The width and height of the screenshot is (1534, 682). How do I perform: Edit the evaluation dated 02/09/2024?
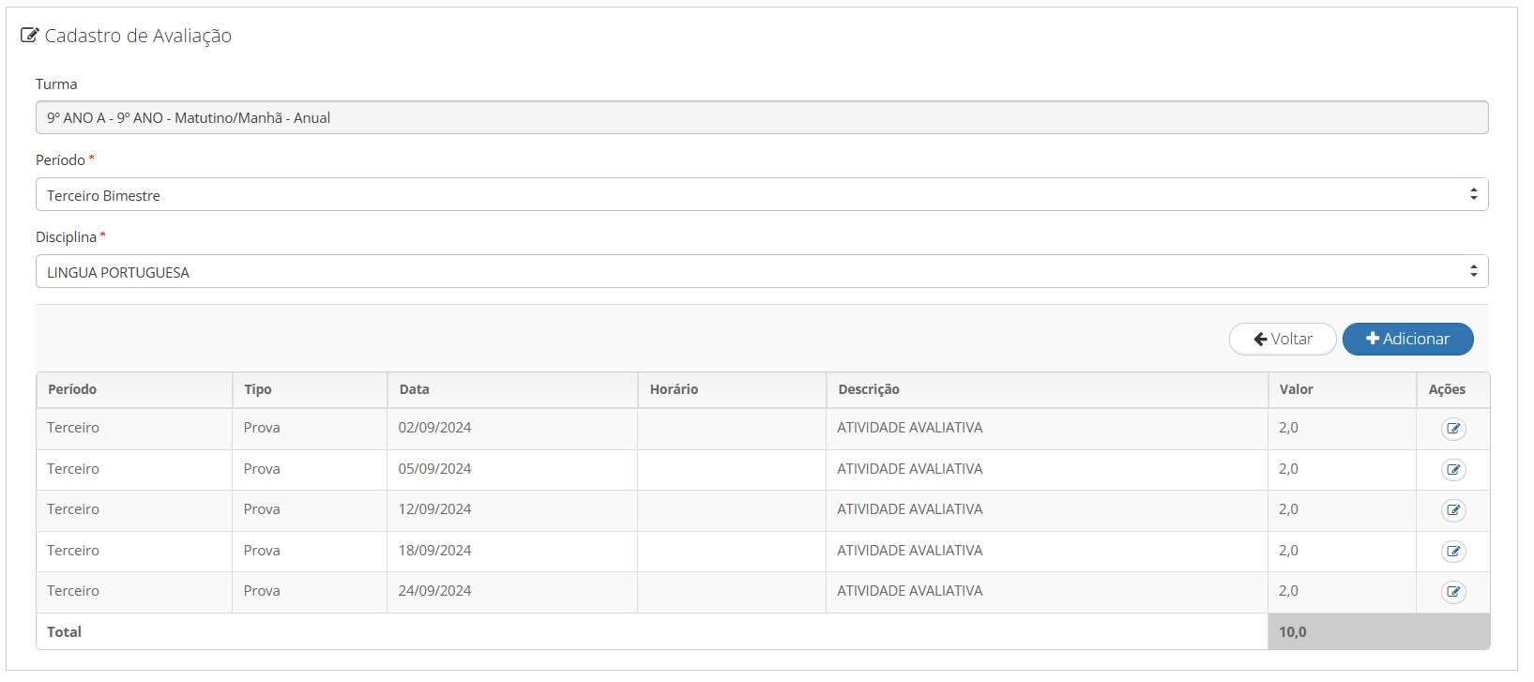(1453, 429)
